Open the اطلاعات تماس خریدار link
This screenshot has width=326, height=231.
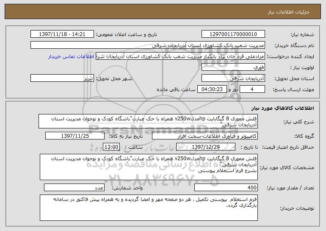click(x=71, y=57)
